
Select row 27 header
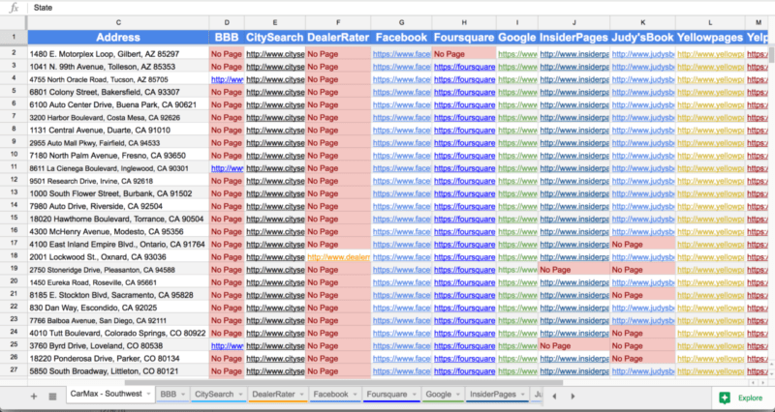14,370
